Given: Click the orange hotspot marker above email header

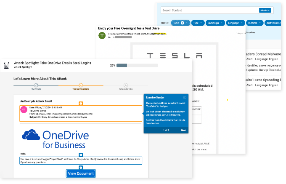Looking at the screenshot, I should pos(81,104).
